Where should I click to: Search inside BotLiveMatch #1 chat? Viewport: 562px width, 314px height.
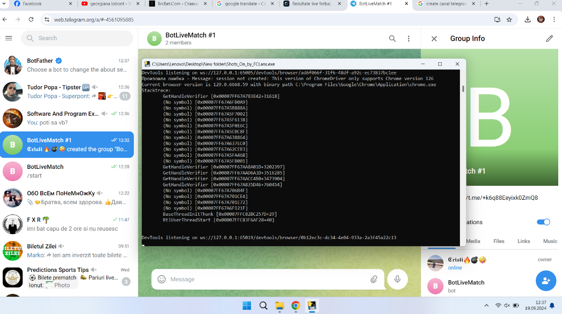pos(392,38)
